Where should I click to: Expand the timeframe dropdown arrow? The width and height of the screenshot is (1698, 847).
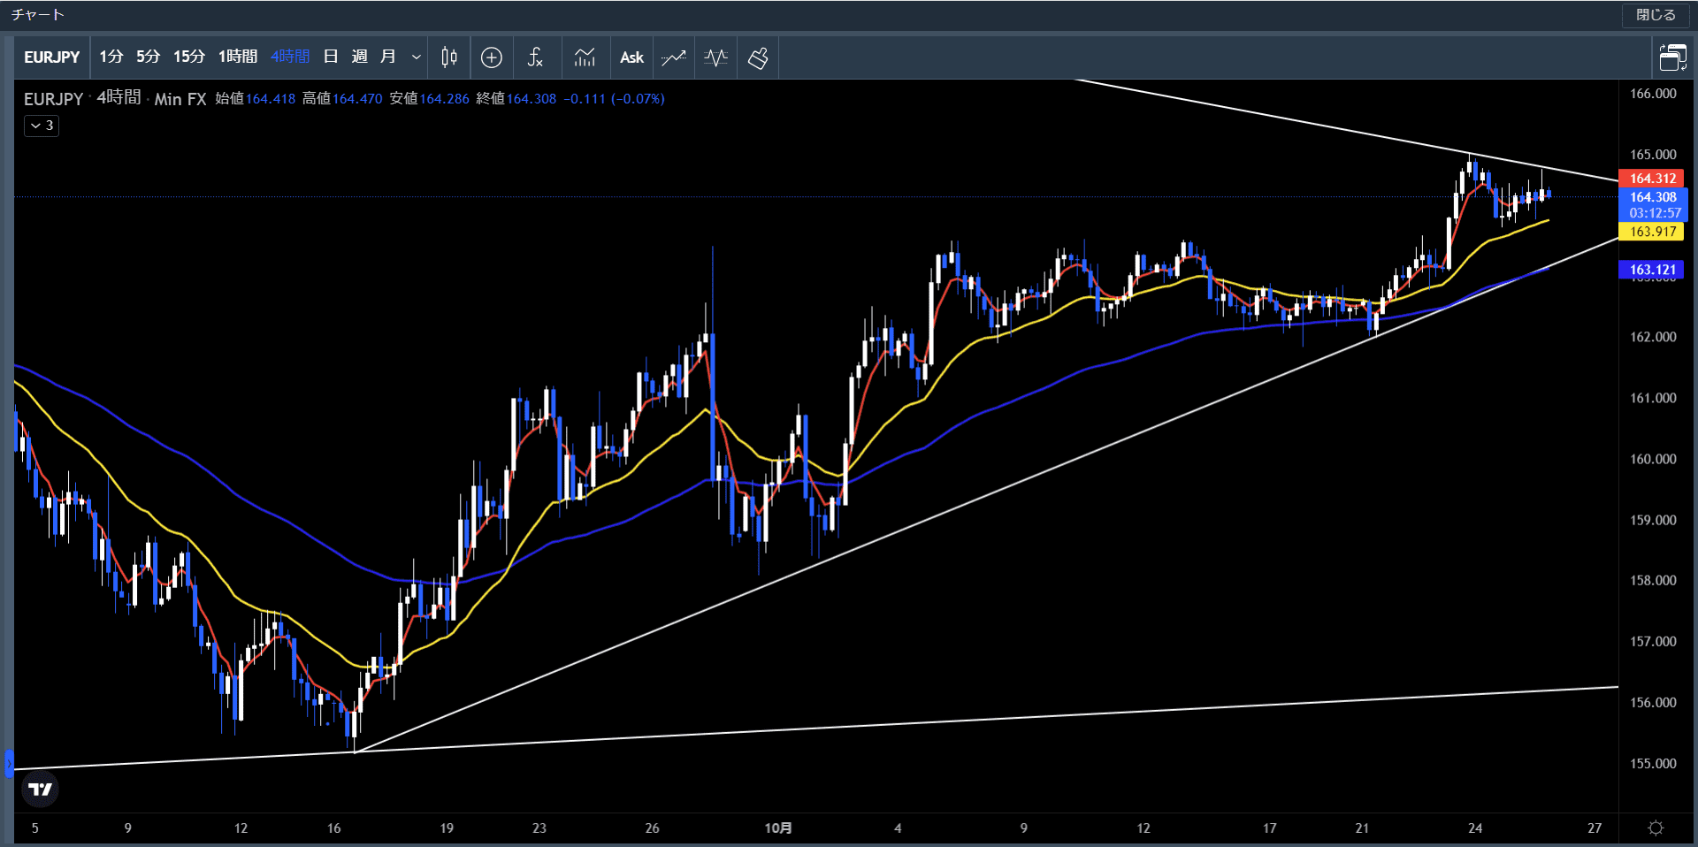[x=416, y=57]
